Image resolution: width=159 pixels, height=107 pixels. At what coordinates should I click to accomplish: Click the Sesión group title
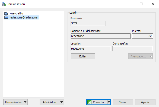[x=73, y=13]
